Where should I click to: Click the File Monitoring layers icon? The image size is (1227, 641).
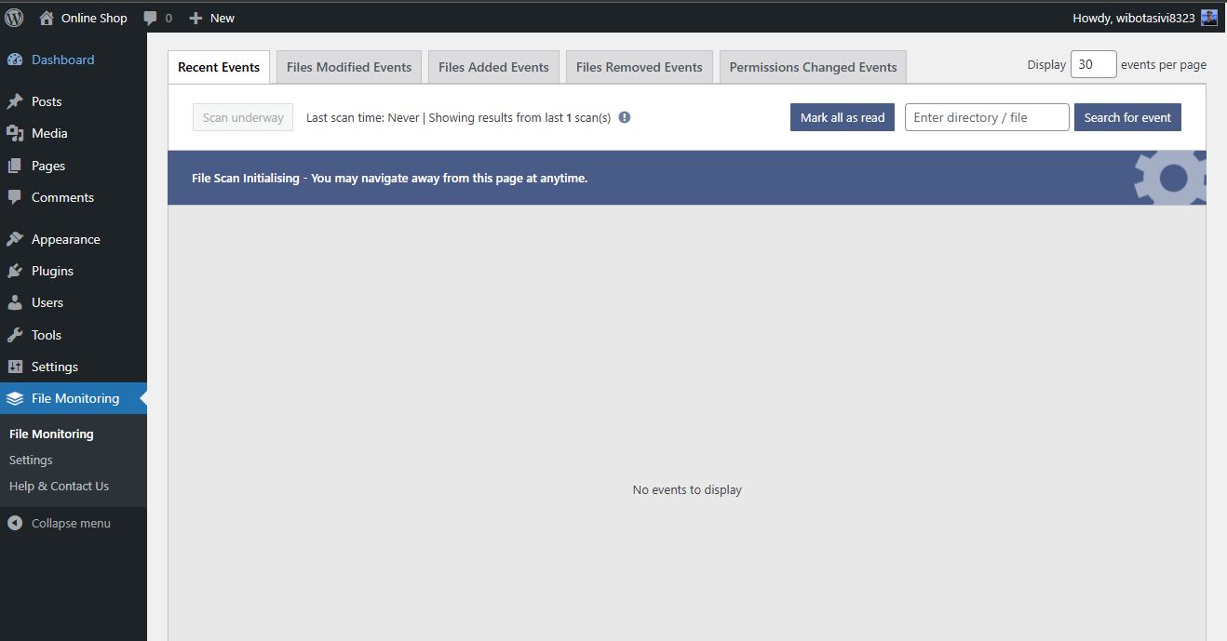tap(15, 398)
